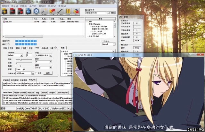Toggle the 通用 checkbox beside subtitle file
This screenshot has width=205, height=132.
click(x=36, y=73)
